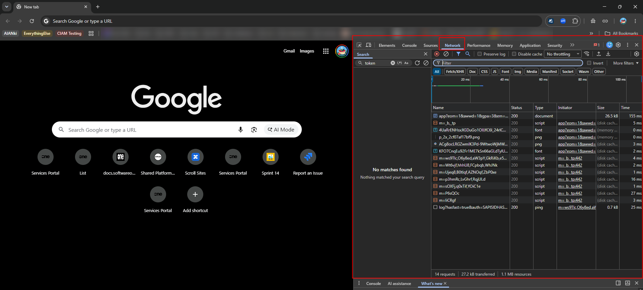Click the import HAR file upload icon
Screen dimensions: 643x290
[x=599, y=54]
